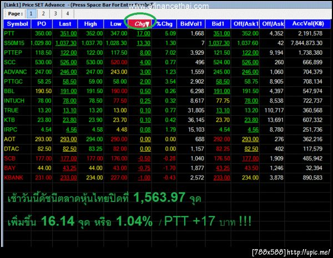Click DTAC offer price 82.50

pyautogui.click(x=251, y=149)
